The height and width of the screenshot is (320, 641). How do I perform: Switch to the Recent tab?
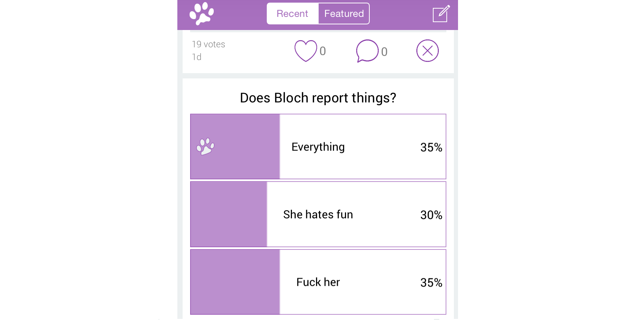(x=292, y=14)
